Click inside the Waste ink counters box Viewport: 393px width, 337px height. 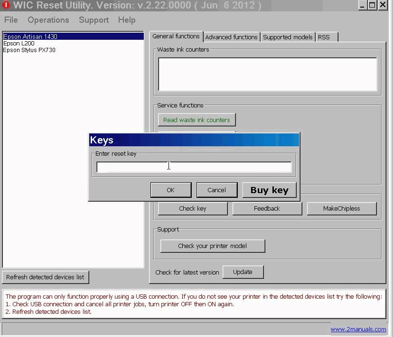coord(267,74)
